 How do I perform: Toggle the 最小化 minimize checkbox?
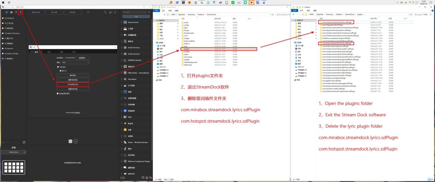(x=61, y=71)
